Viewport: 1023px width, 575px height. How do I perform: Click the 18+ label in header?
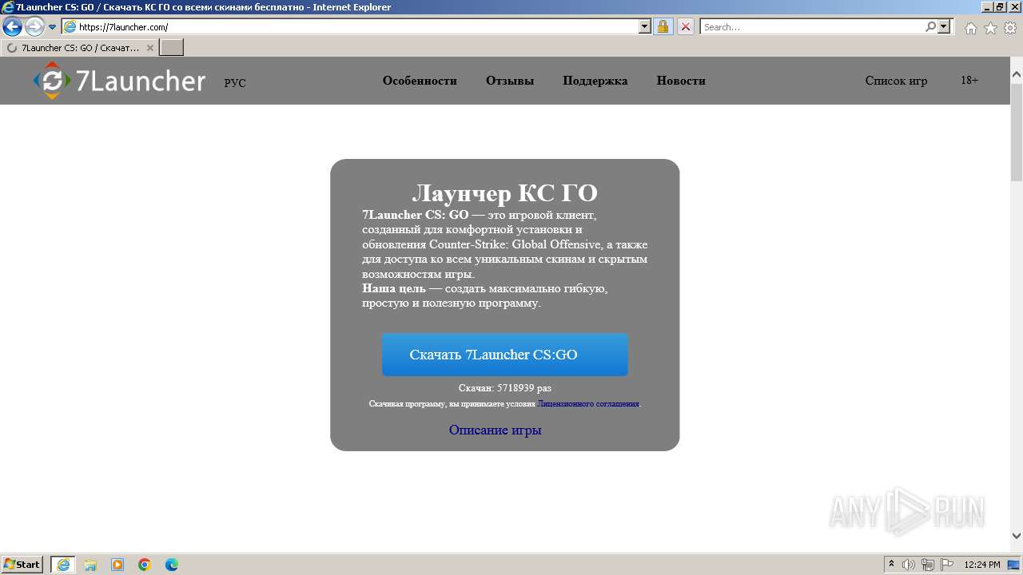(x=969, y=81)
